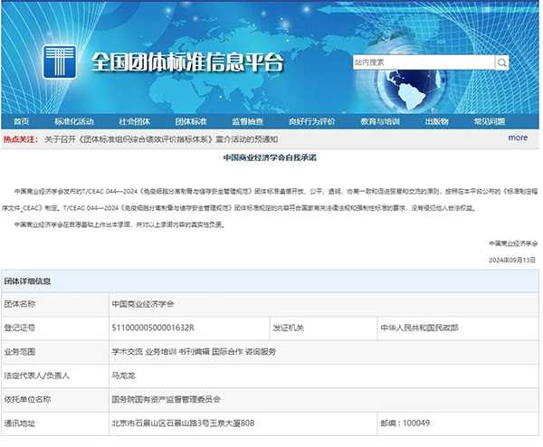Open the 团体标准组织综合绩效评价 notice link
Image resolution: width=543 pixels, height=447 pixels.
(x=161, y=139)
